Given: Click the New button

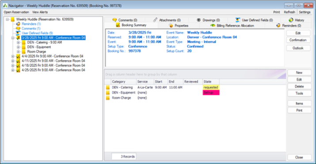Looking at the screenshot, I should 299,72.
